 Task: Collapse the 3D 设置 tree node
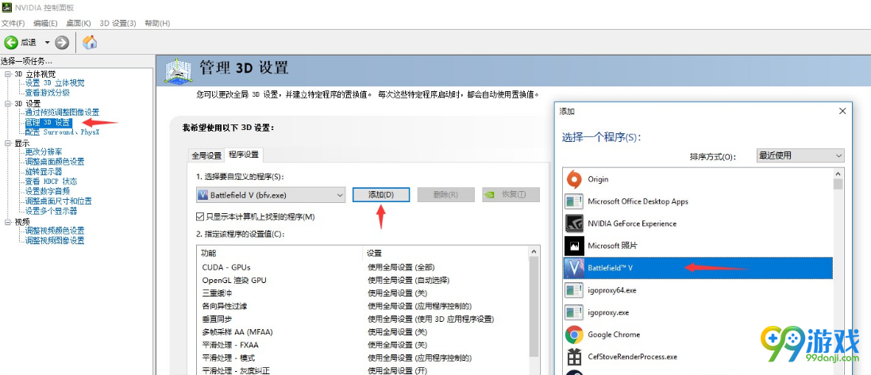pyautogui.click(x=7, y=103)
